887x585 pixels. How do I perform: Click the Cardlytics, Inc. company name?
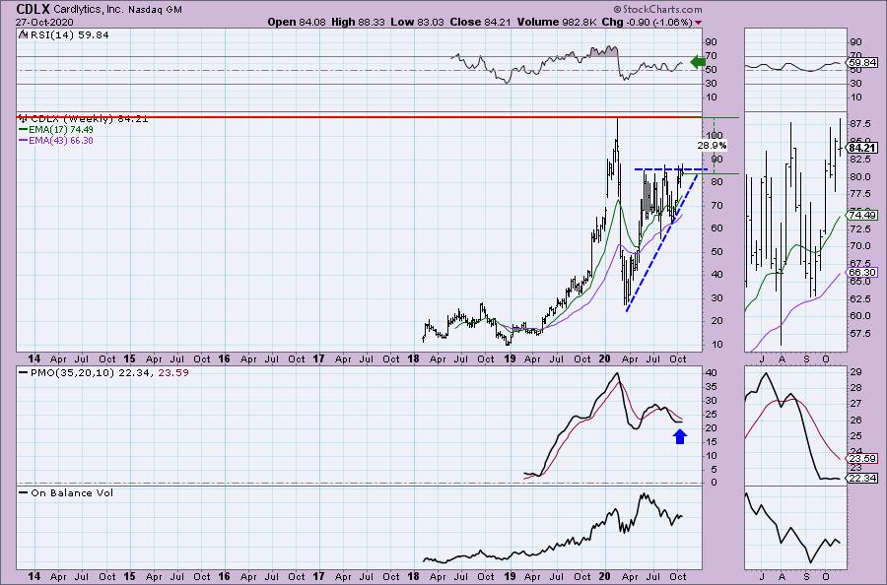[x=89, y=10]
